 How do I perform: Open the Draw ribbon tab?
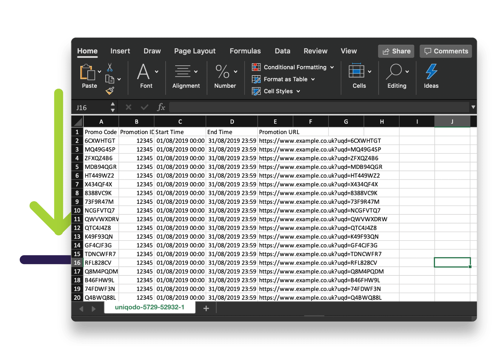pos(152,51)
